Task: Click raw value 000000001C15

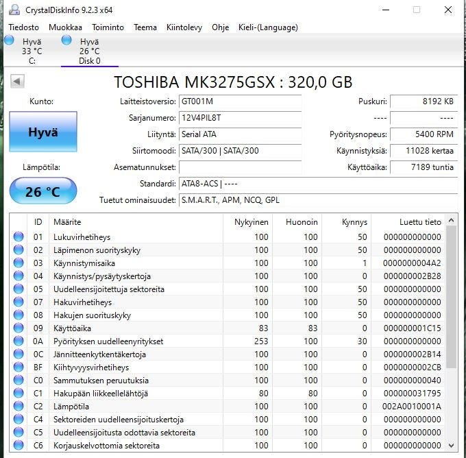Action: (x=413, y=328)
